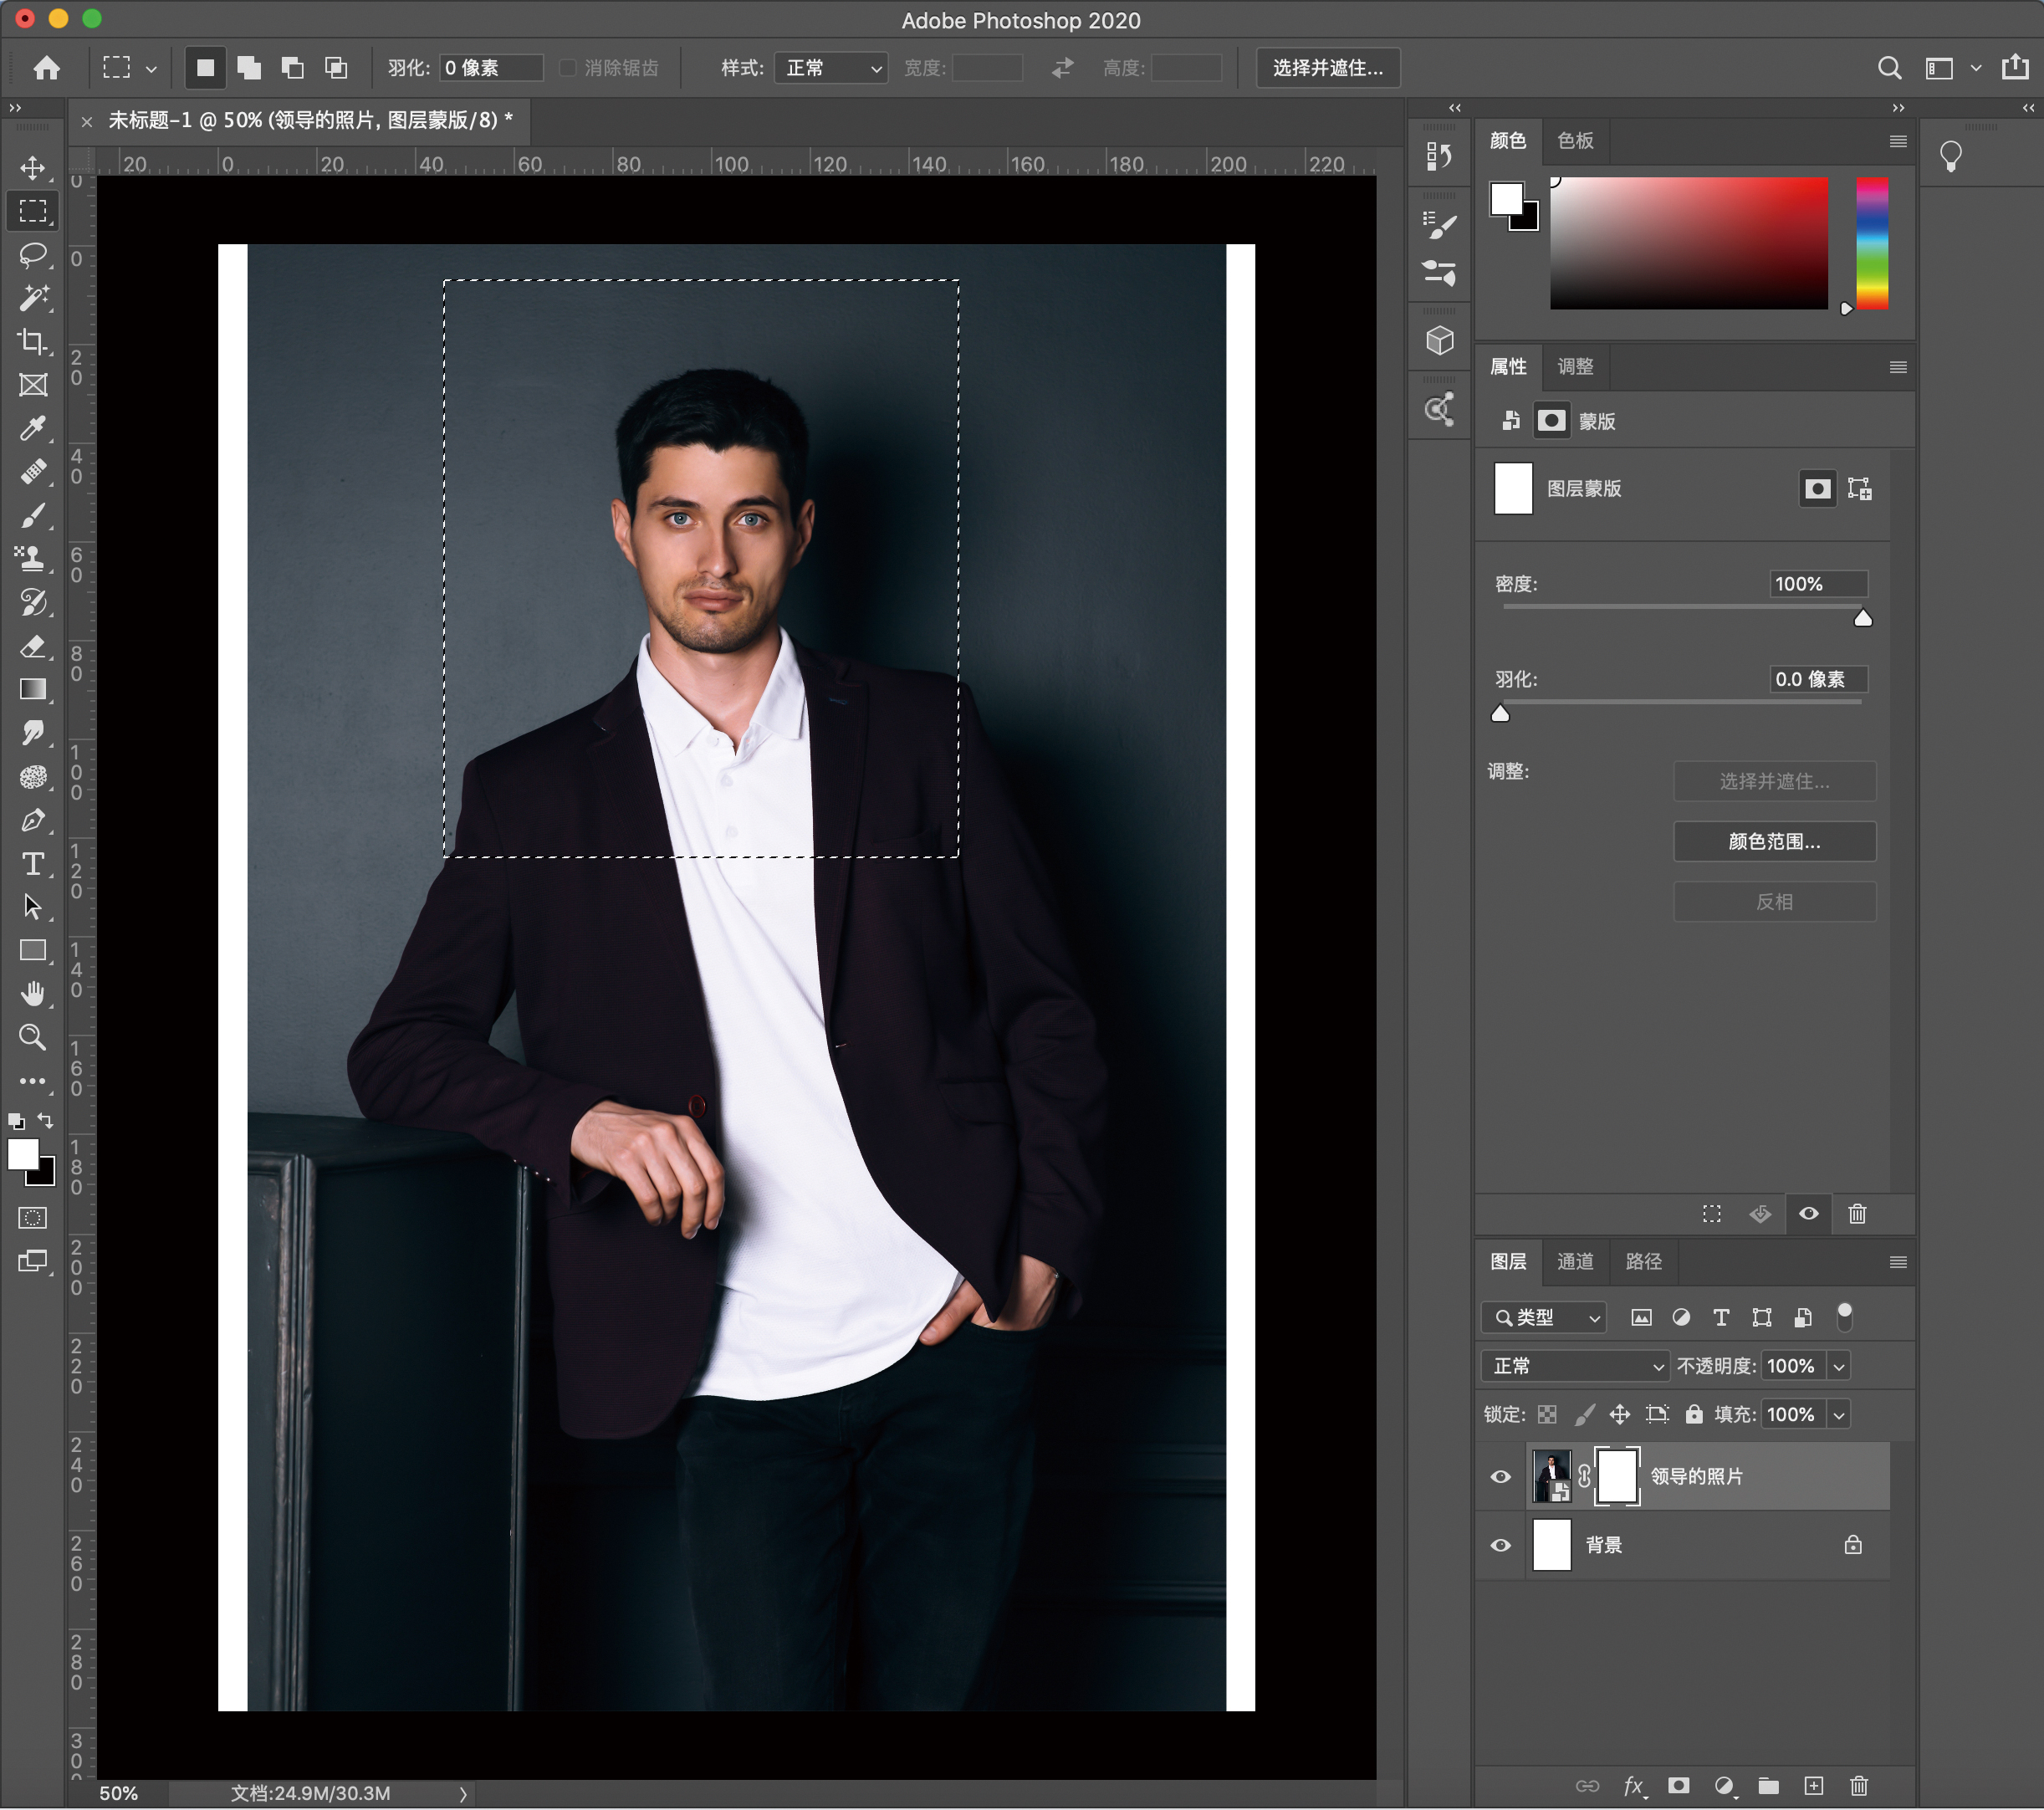The height and width of the screenshot is (1810, 2044).
Task: Select the Eraser tool
Action: [33, 646]
